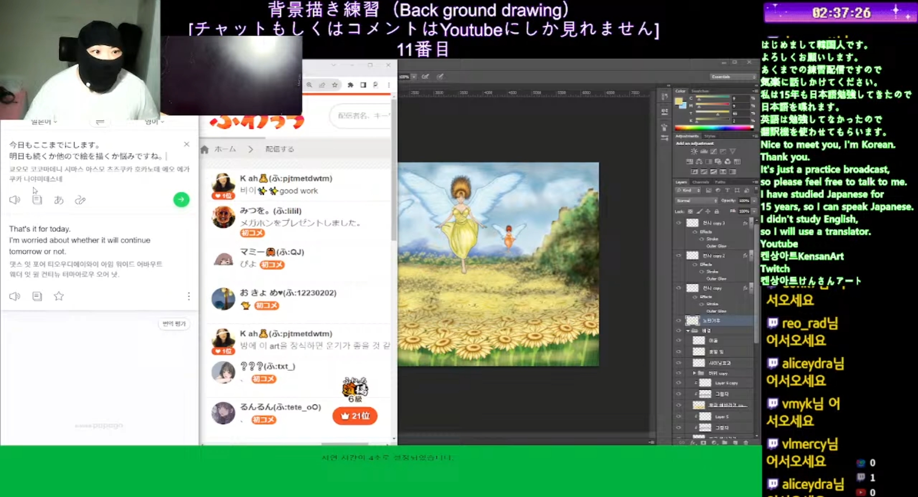Click the 配信する breadcrumb link
The height and width of the screenshot is (497, 918).
[280, 149]
